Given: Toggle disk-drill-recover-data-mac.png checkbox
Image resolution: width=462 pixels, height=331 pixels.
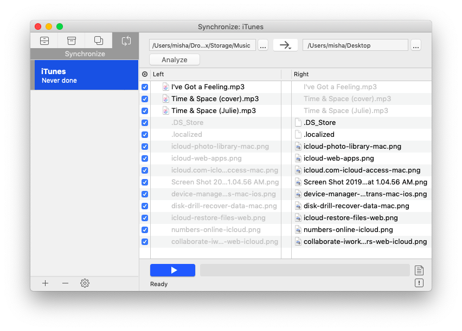Looking at the screenshot, I should click(x=145, y=206).
